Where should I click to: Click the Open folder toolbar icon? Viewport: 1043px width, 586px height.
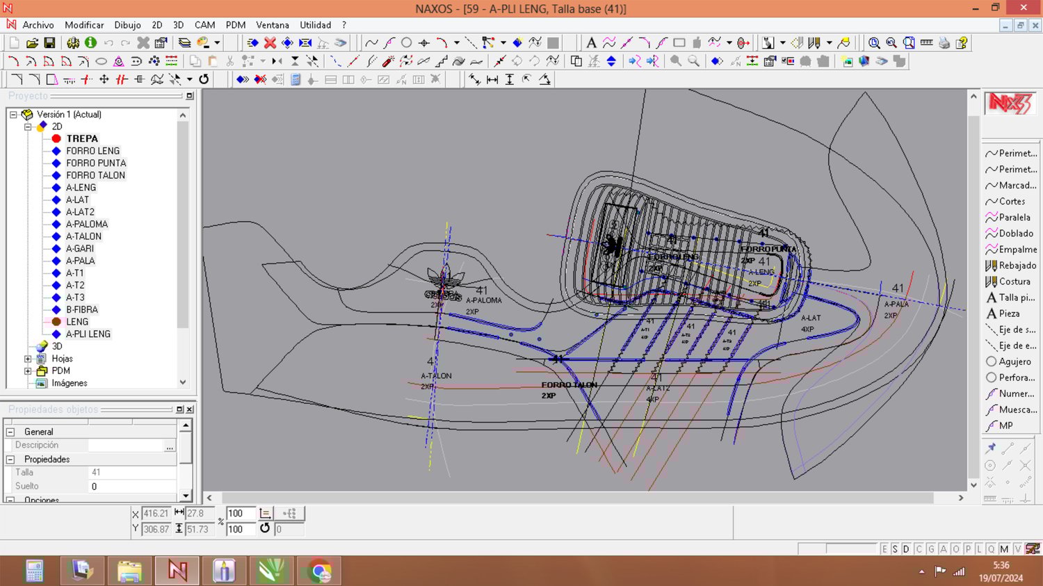pos(32,43)
